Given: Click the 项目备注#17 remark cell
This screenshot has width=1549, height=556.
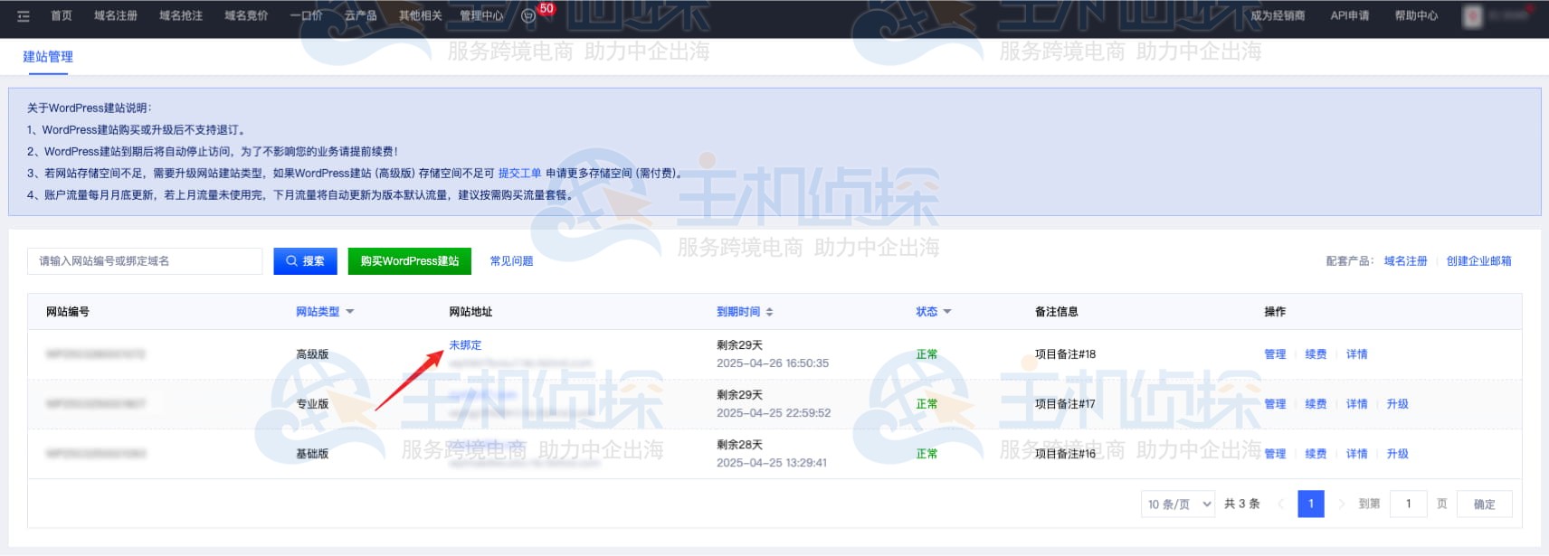Looking at the screenshot, I should [1065, 404].
